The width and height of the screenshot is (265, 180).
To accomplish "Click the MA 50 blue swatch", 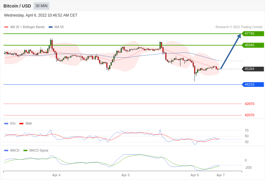I will coord(51,27).
